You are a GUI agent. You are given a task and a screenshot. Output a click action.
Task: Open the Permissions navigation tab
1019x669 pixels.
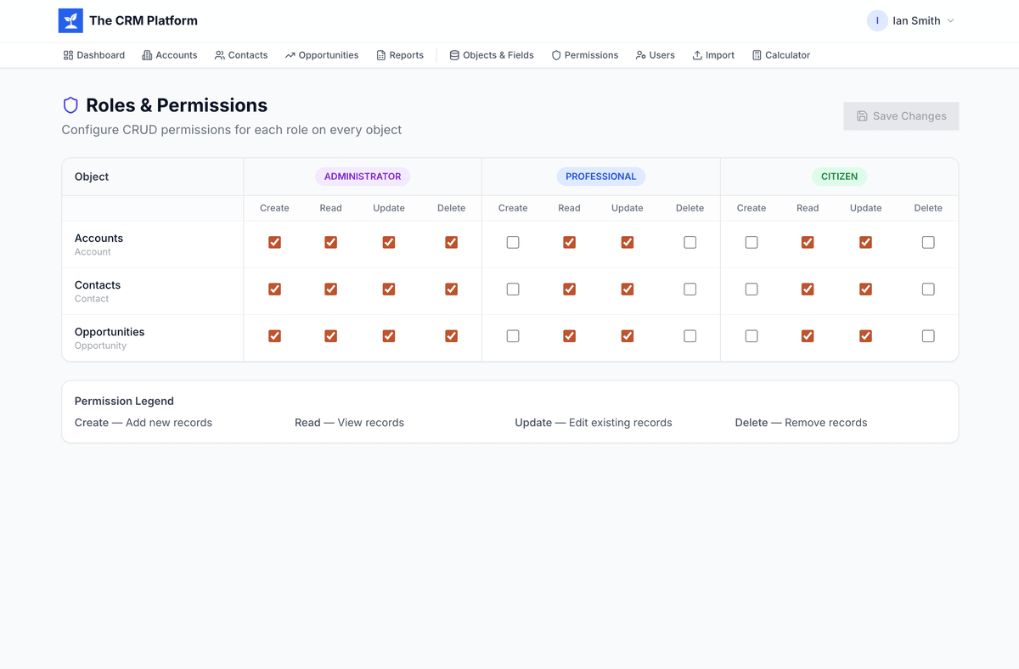[584, 55]
